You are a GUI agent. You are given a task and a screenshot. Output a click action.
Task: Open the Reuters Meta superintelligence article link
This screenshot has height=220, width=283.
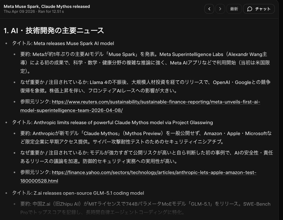coord(140,106)
